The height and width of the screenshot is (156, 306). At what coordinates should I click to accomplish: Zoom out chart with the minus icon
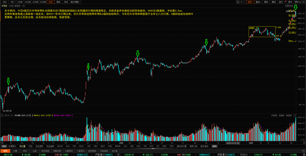[x=245, y=2]
